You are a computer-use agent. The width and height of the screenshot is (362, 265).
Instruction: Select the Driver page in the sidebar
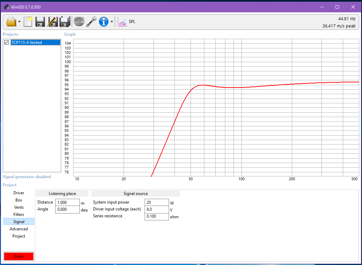tap(19, 193)
